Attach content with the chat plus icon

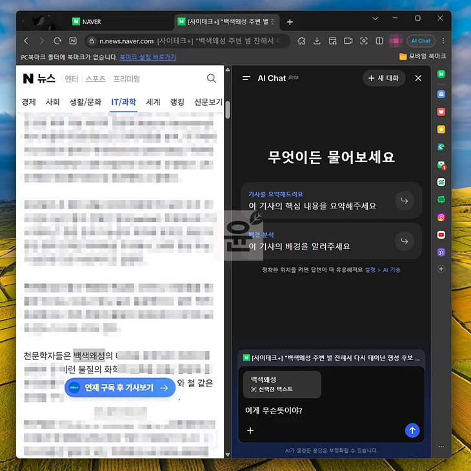tap(250, 430)
